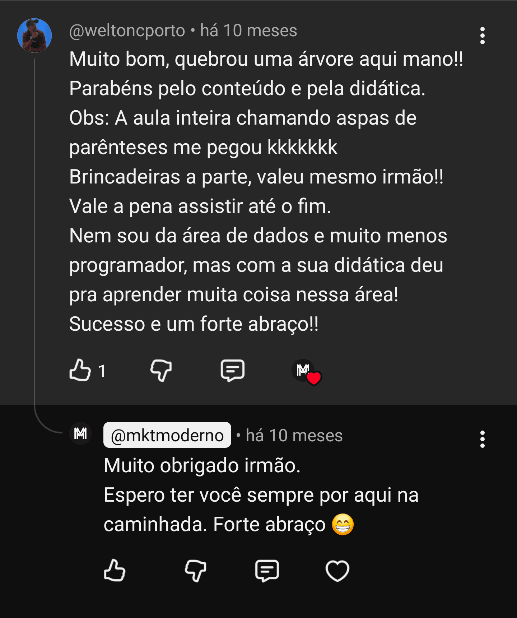Open the @weltoncporto channel link

coord(127,31)
